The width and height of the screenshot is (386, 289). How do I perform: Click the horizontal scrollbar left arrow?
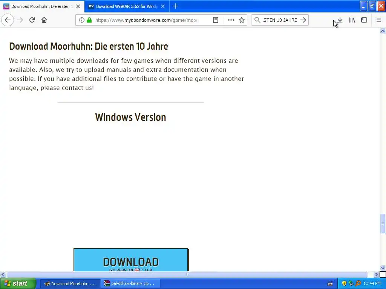pyautogui.click(x=3, y=274)
